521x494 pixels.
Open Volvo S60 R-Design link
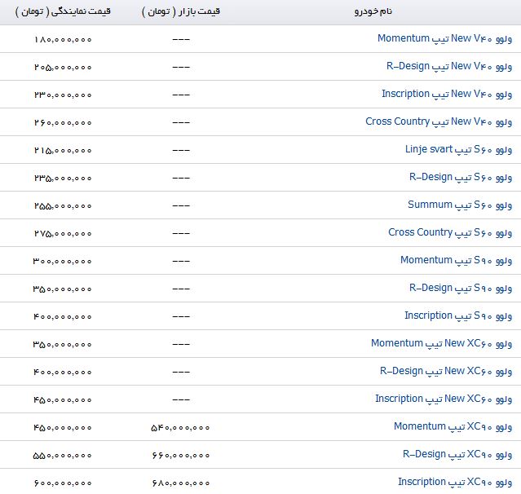461,178
